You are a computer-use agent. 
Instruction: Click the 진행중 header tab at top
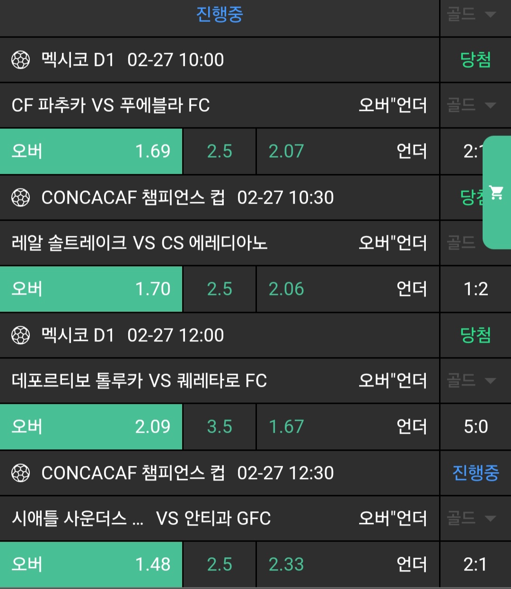[220, 14]
